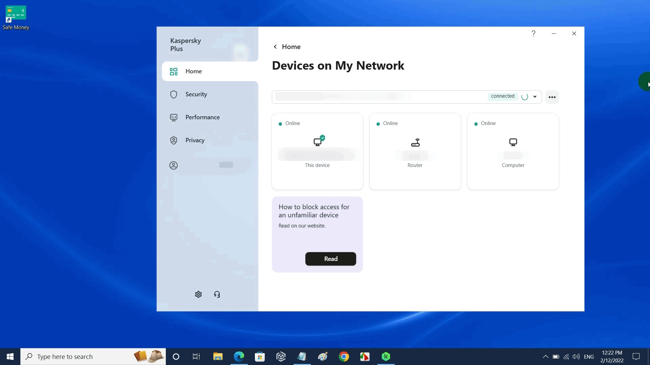Image resolution: width=650 pixels, height=365 pixels.
Task: Open the Performance section
Action: [202, 117]
